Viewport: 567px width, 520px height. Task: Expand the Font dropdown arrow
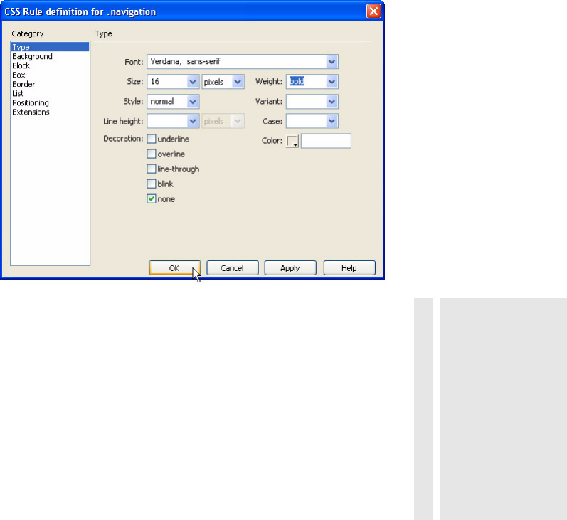(x=332, y=62)
